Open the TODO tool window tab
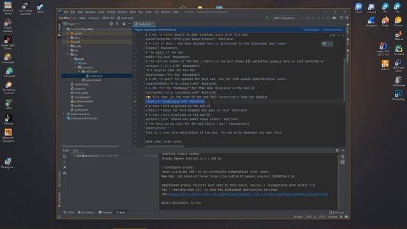Viewport: 407px width, 229px height. [69, 212]
